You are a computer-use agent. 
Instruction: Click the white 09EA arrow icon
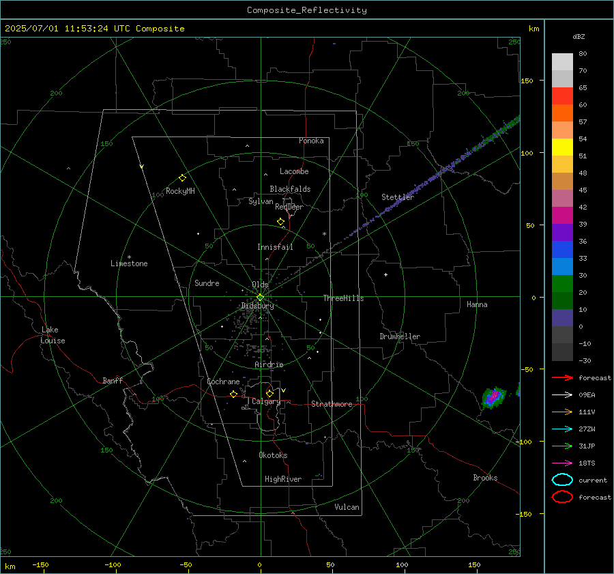point(562,394)
